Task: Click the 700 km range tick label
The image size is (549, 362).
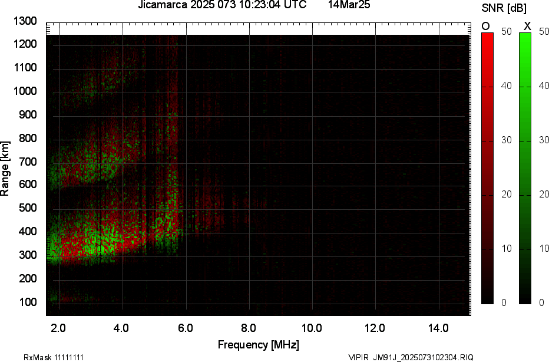Action: click(x=28, y=162)
